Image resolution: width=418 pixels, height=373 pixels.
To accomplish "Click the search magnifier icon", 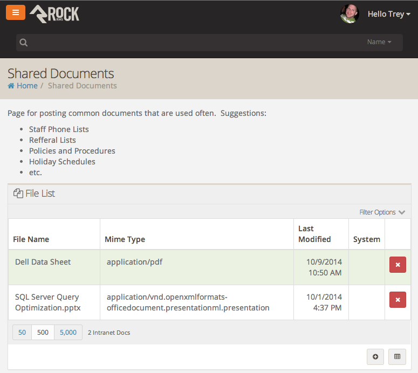I will pyautogui.click(x=23, y=43).
